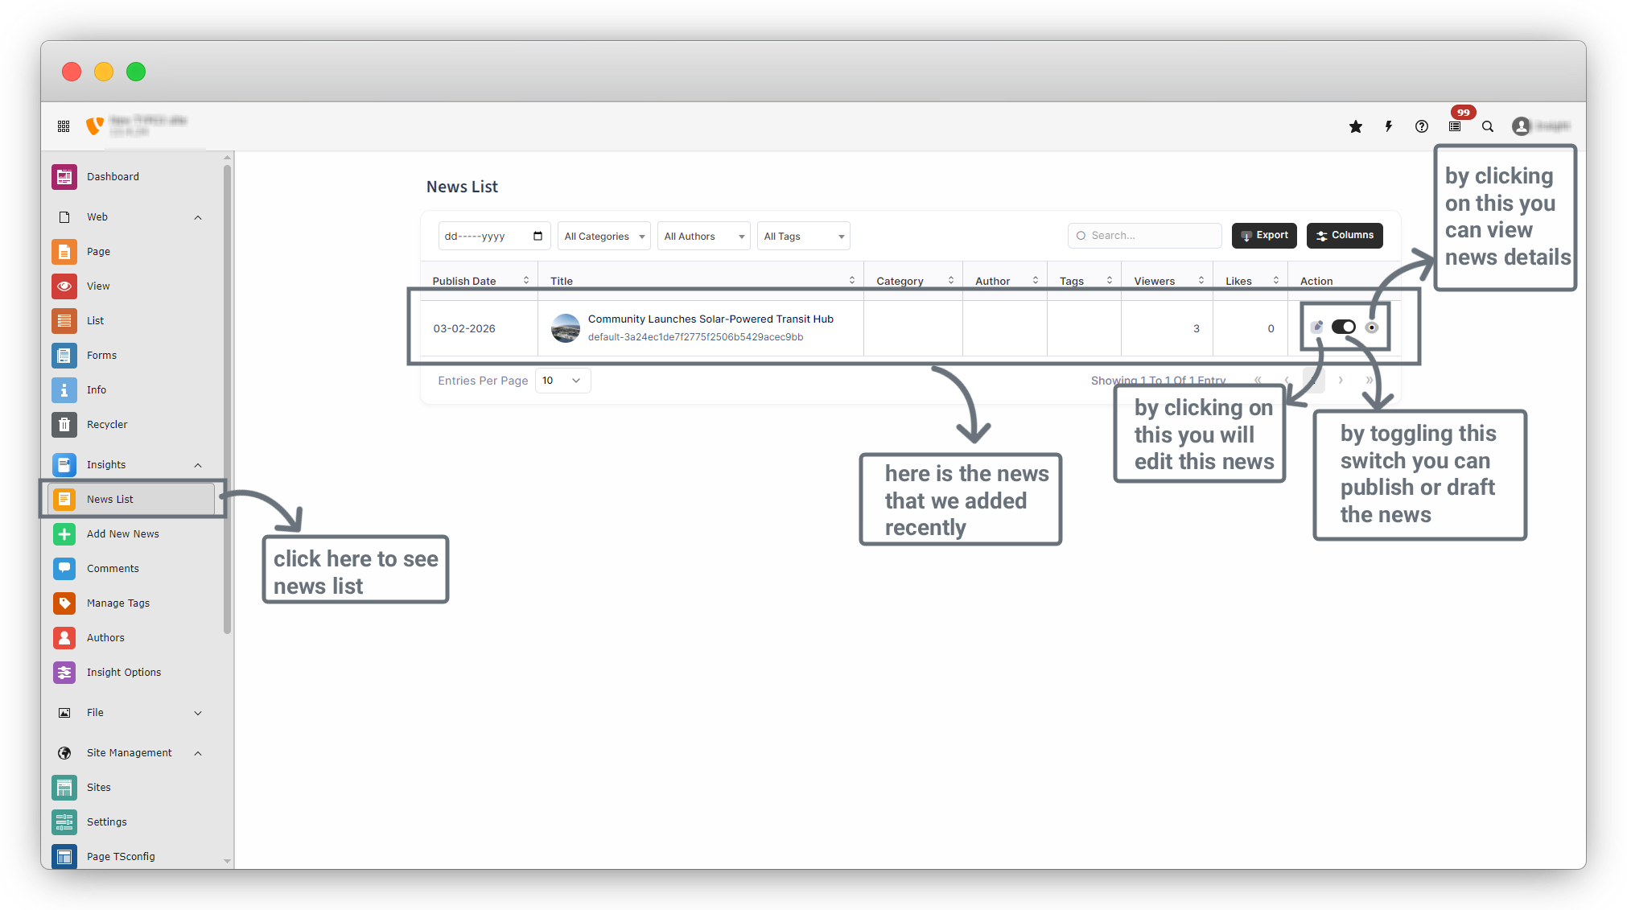This screenshot has width=1627, height=910.
Task: Toggle the publish switch for the news row
Action: point(1344,327)
